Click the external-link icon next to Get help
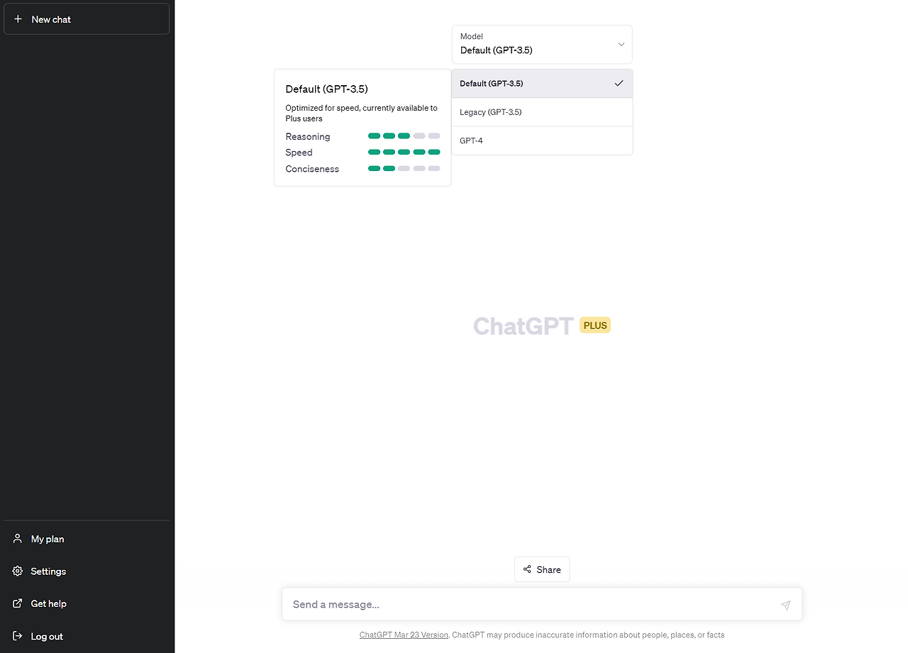Image resolution: width=908 pixels, height=653 pixels. (17, 603)
